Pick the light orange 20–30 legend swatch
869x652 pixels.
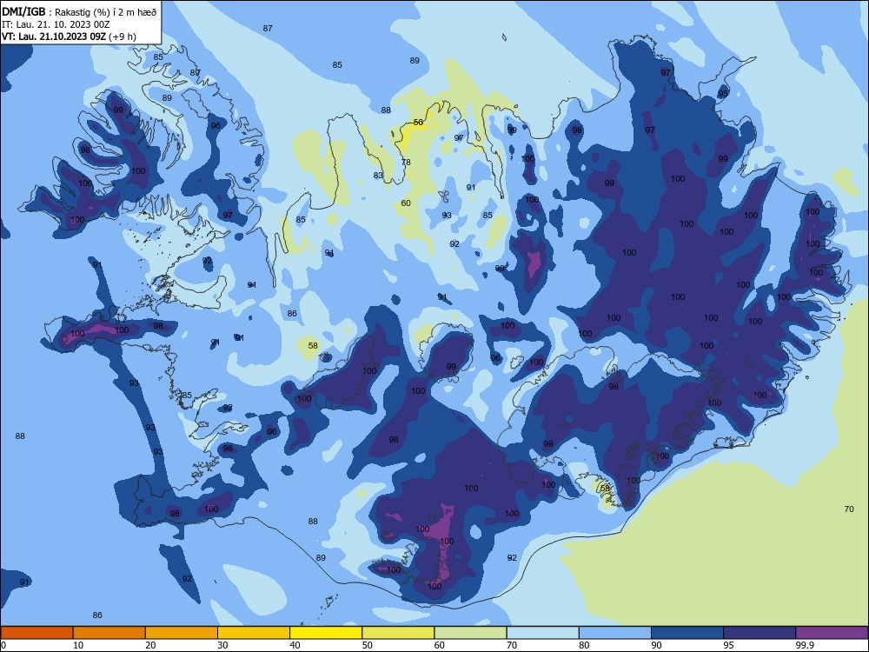182,633
